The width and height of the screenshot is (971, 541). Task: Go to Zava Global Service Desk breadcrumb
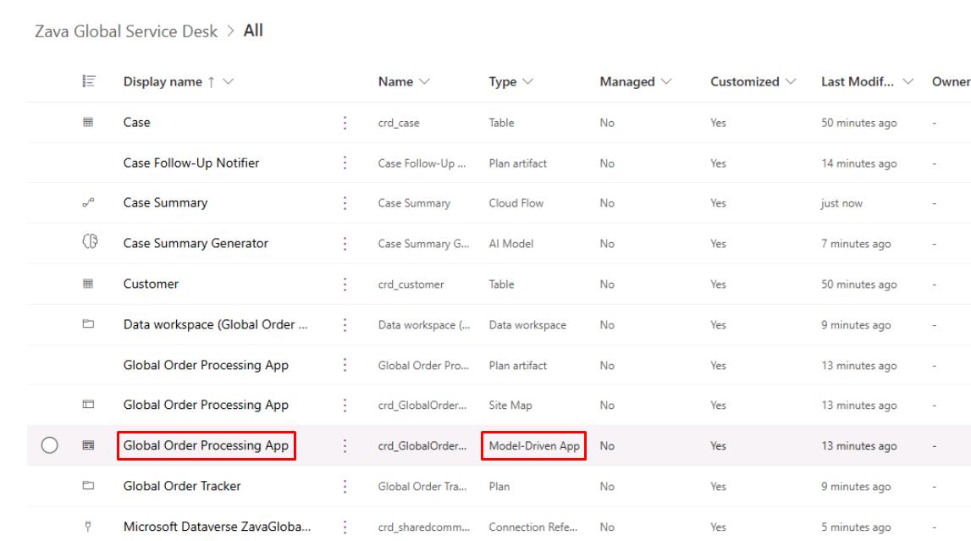(x=125, y=31)
